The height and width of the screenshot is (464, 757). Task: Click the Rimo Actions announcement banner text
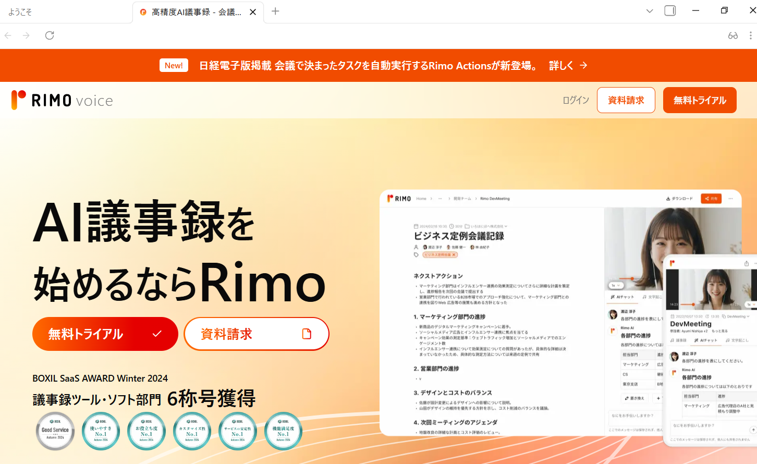pyautogui.click(x=368, y=66)
